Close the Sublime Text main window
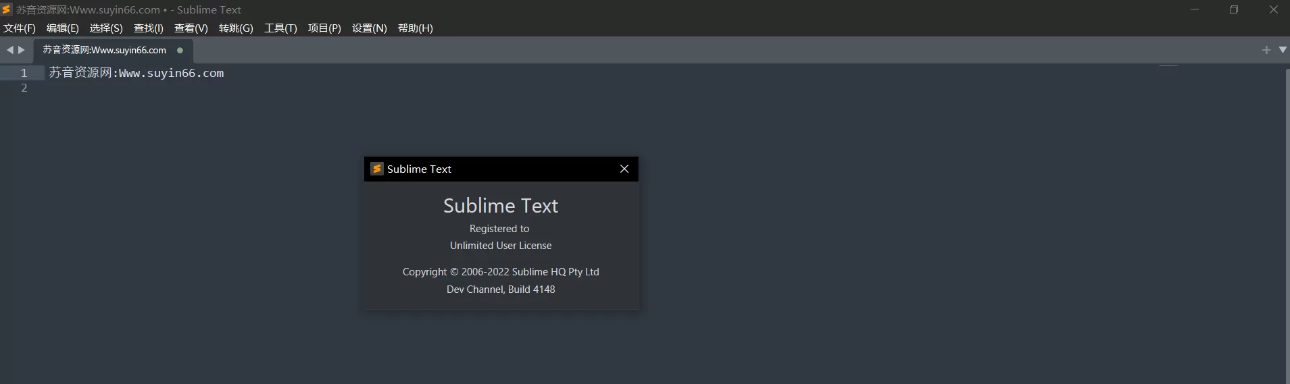This screenshot has width=1290, height=384. [x=1273, y=9]
